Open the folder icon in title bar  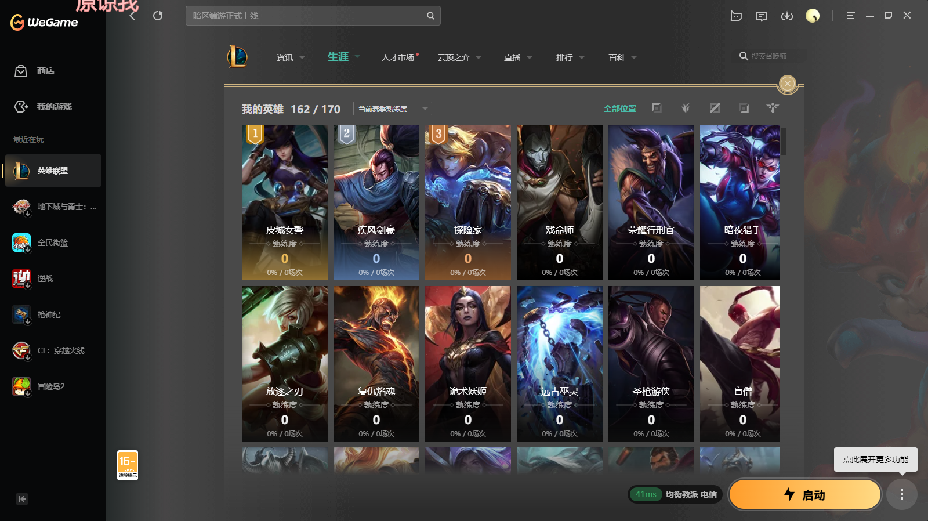coord(736,16)
